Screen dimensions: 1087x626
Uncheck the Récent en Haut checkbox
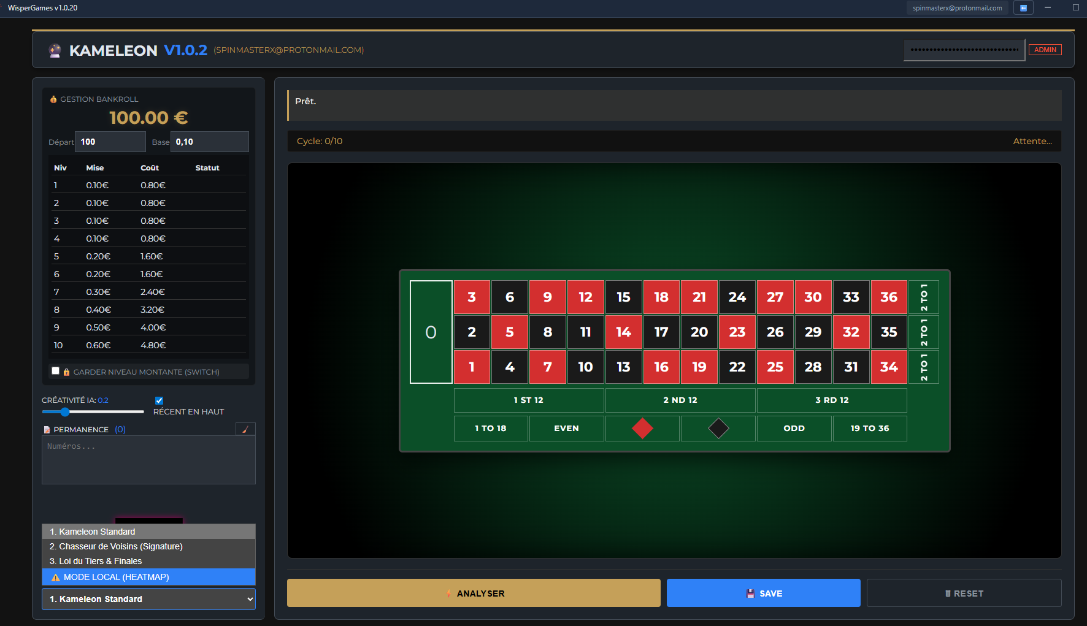(x=159, y=400)
